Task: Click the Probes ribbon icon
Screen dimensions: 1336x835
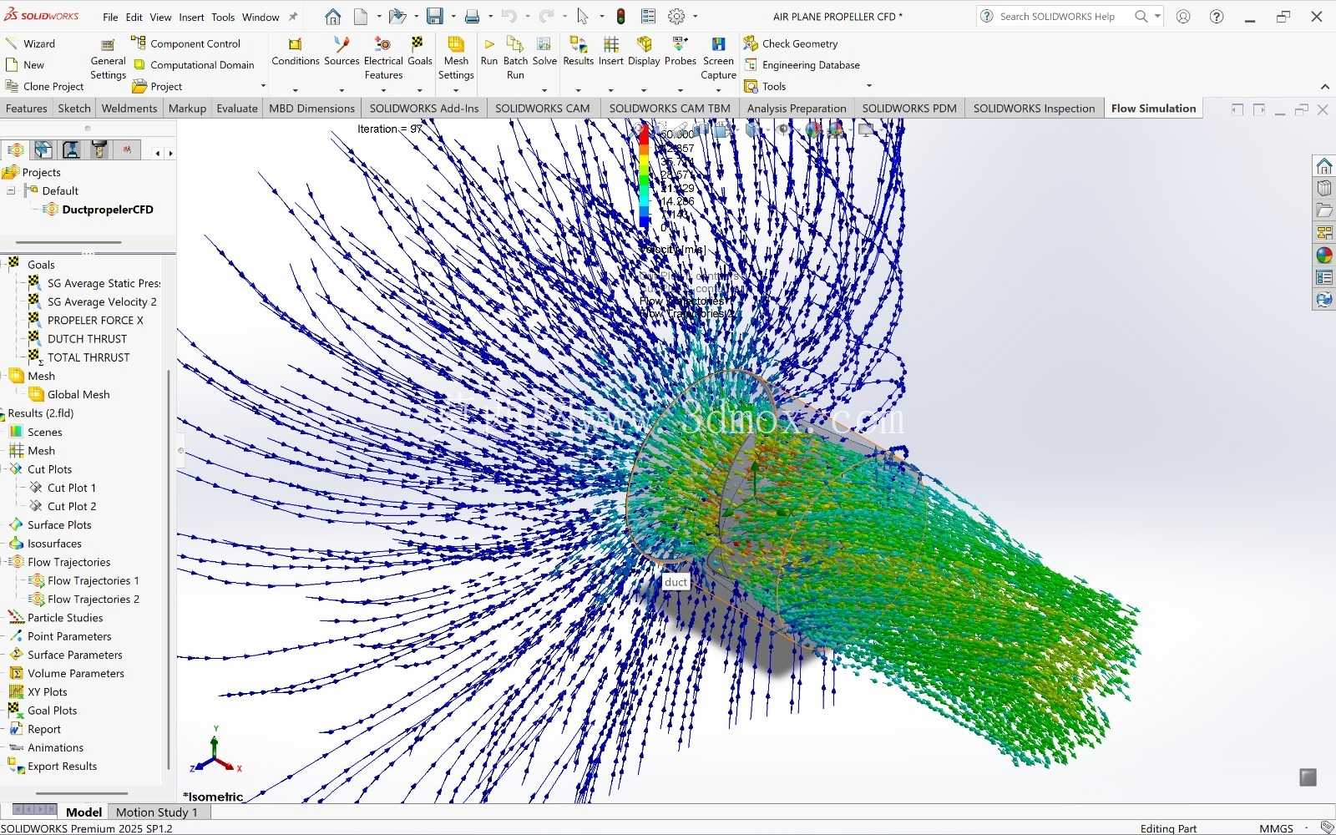Action: 681,52
